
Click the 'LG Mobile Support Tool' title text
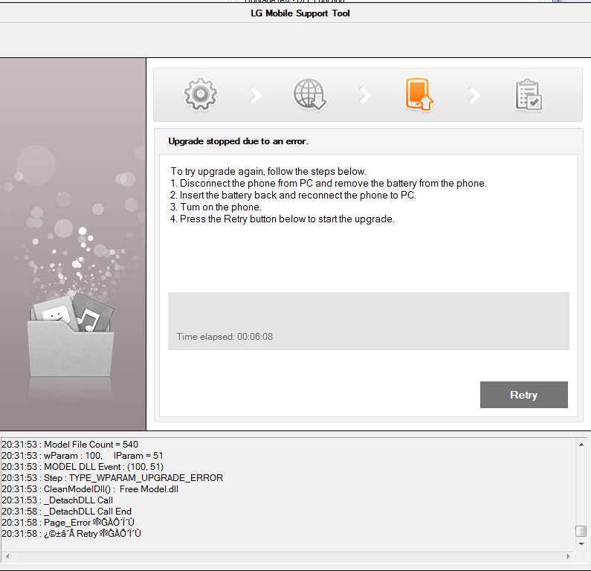click(300, 13)
